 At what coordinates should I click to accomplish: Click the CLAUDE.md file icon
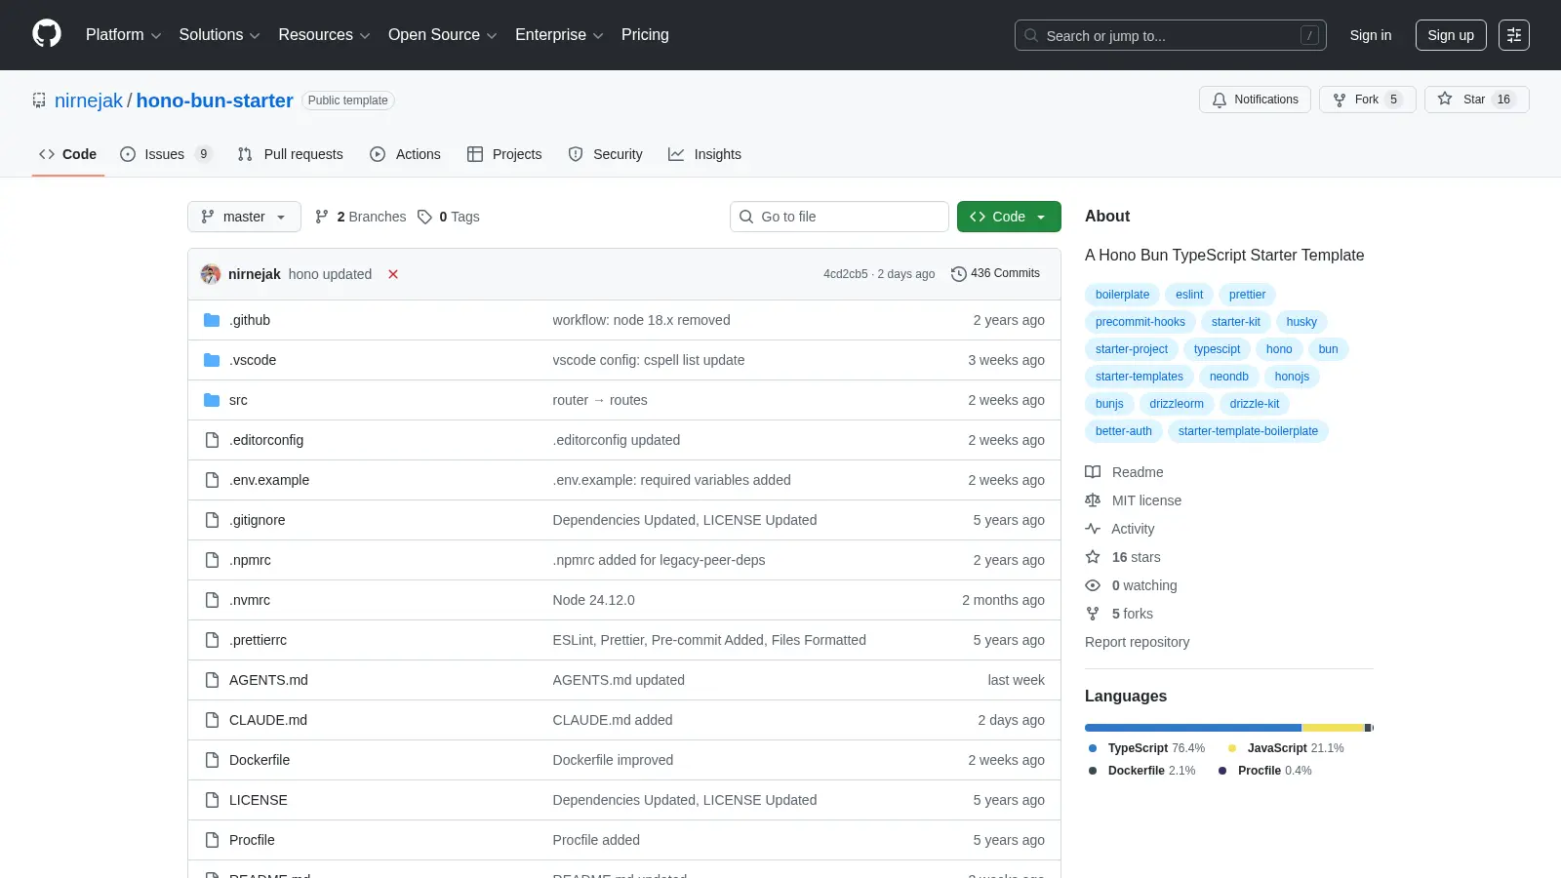coord(212,720)
